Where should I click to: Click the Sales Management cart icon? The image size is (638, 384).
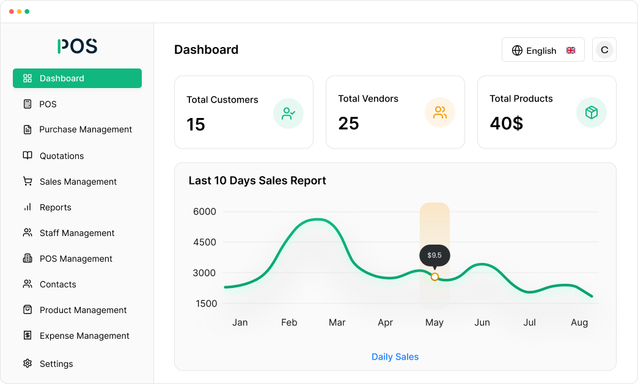[x=28, y=181]
